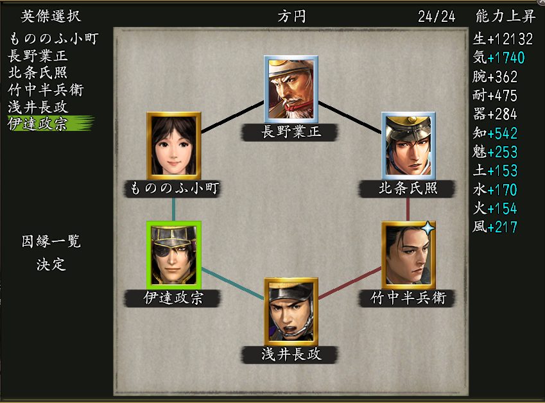Screen dimensions: 545x403
Task: Choose 浅井長政 in the hero list
Action: tap(37, 107)
